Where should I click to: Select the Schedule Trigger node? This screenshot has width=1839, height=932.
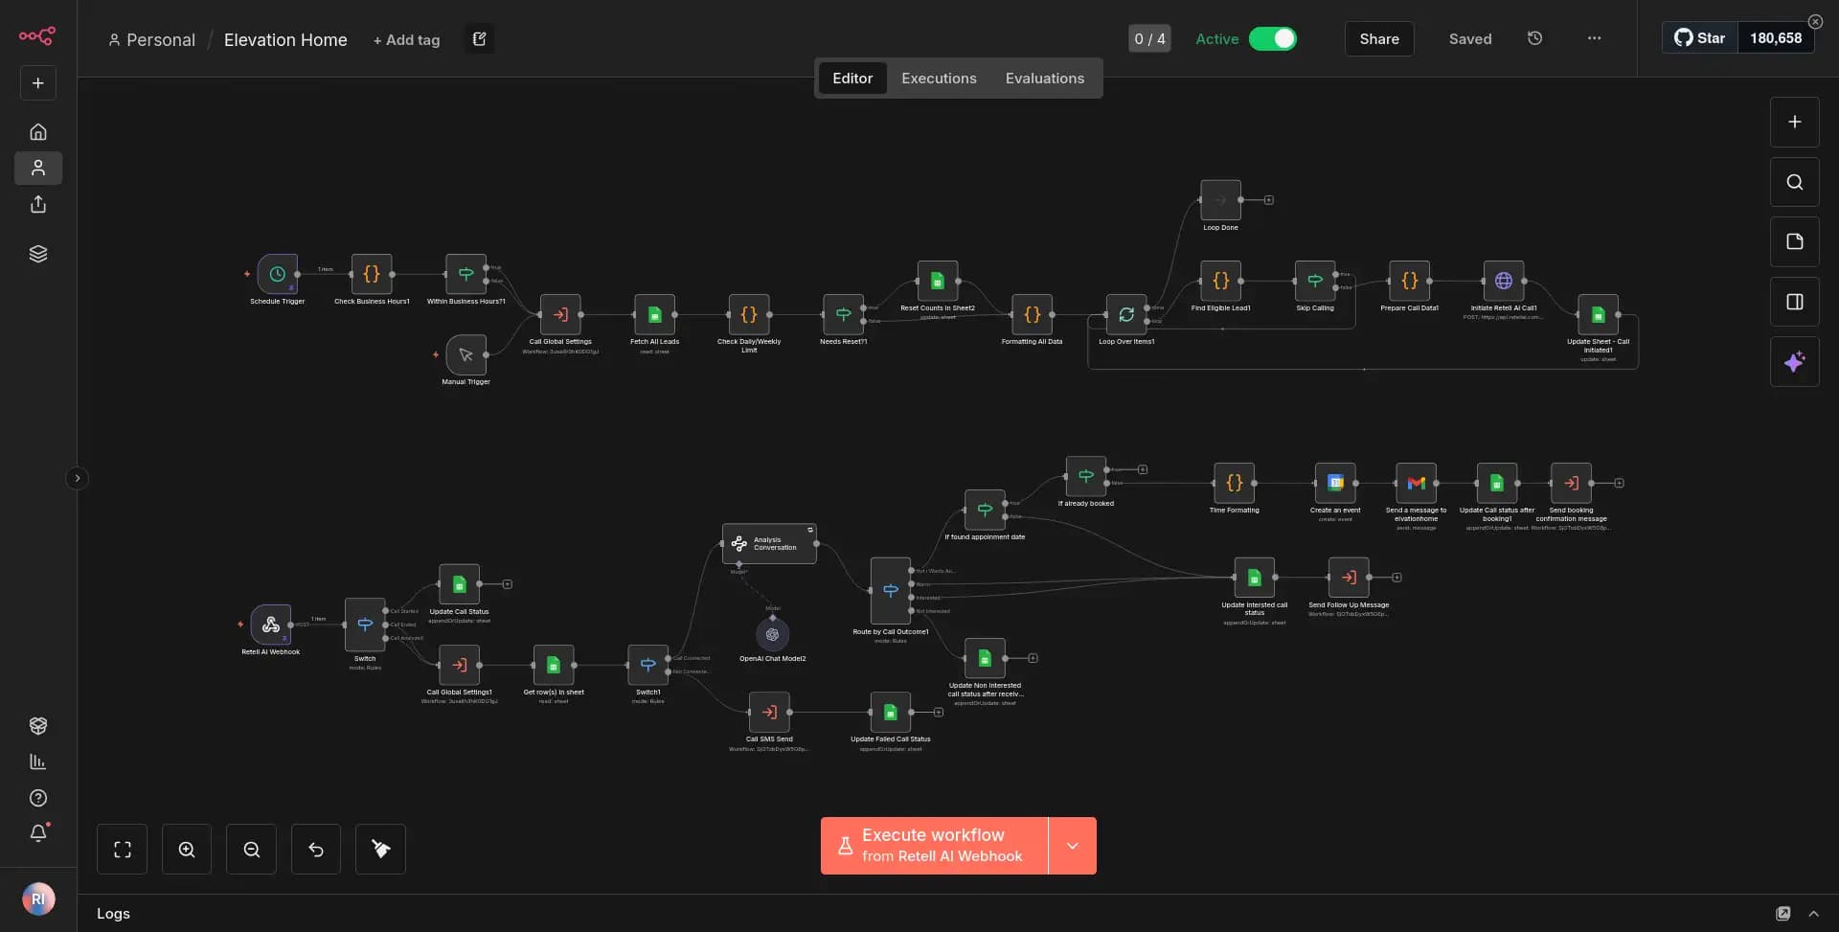pyautogui.click(x=277, y=275)
